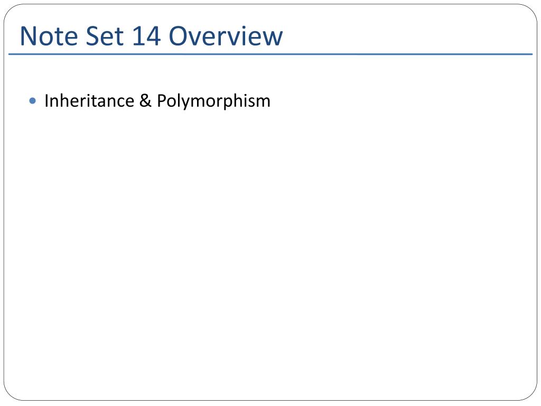
Task: Select the word Note in the title
Action: pyautogui.click(x=49, y=35)
